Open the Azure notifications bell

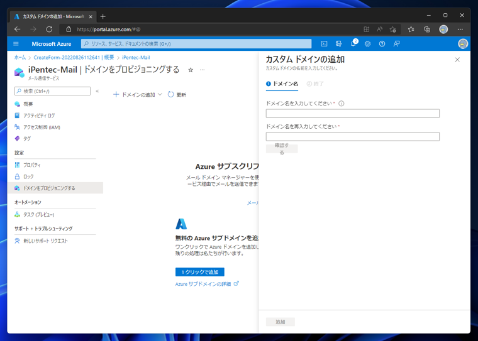[x=353, y=43]
